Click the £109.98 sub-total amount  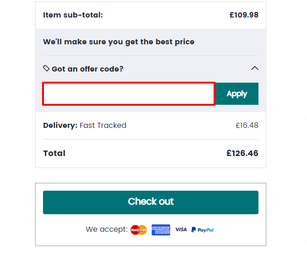pos(244,15)
